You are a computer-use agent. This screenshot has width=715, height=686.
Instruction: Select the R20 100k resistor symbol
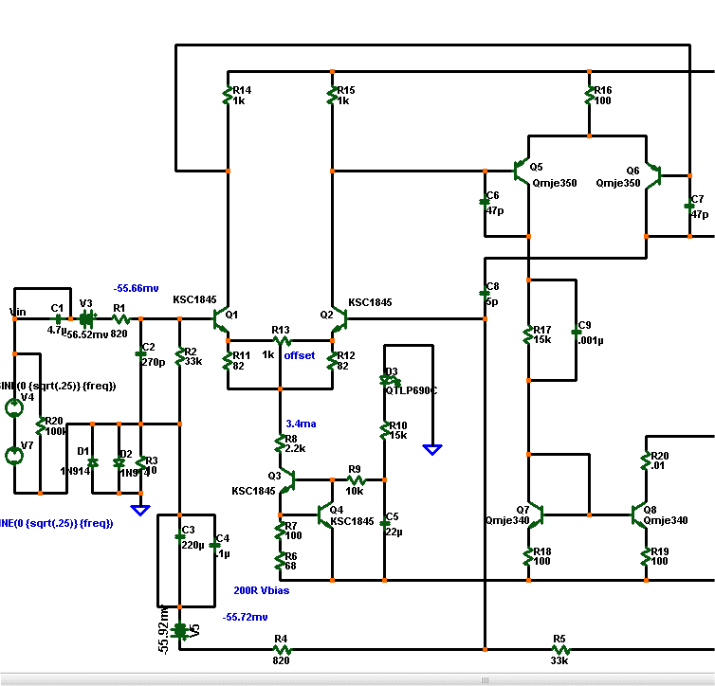(x=40, y=425)
